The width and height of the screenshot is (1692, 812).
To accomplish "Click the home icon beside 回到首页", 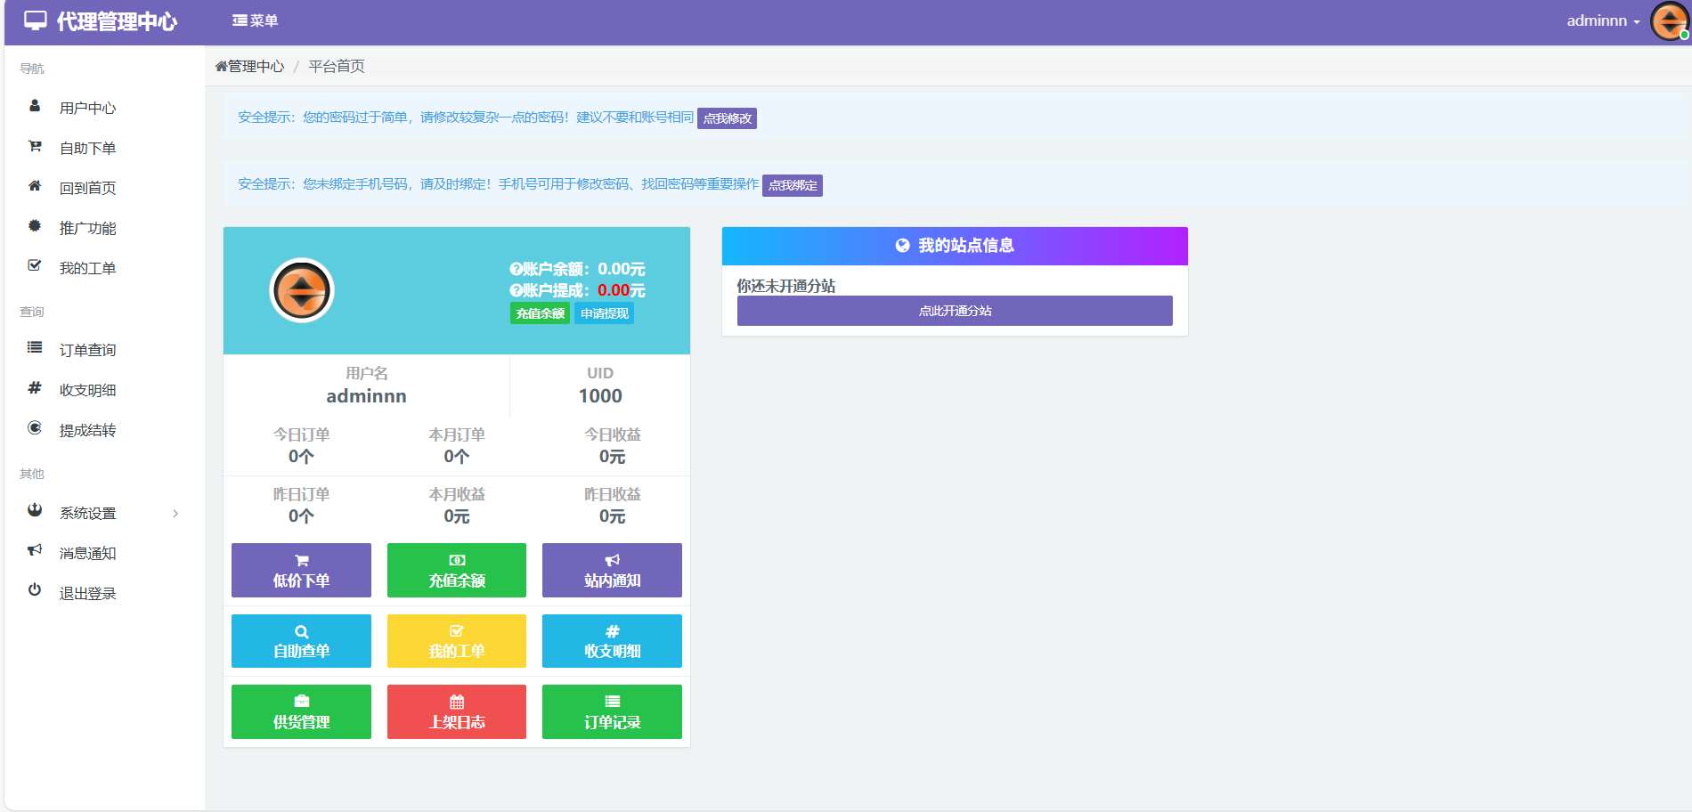I will coord(35,186).
